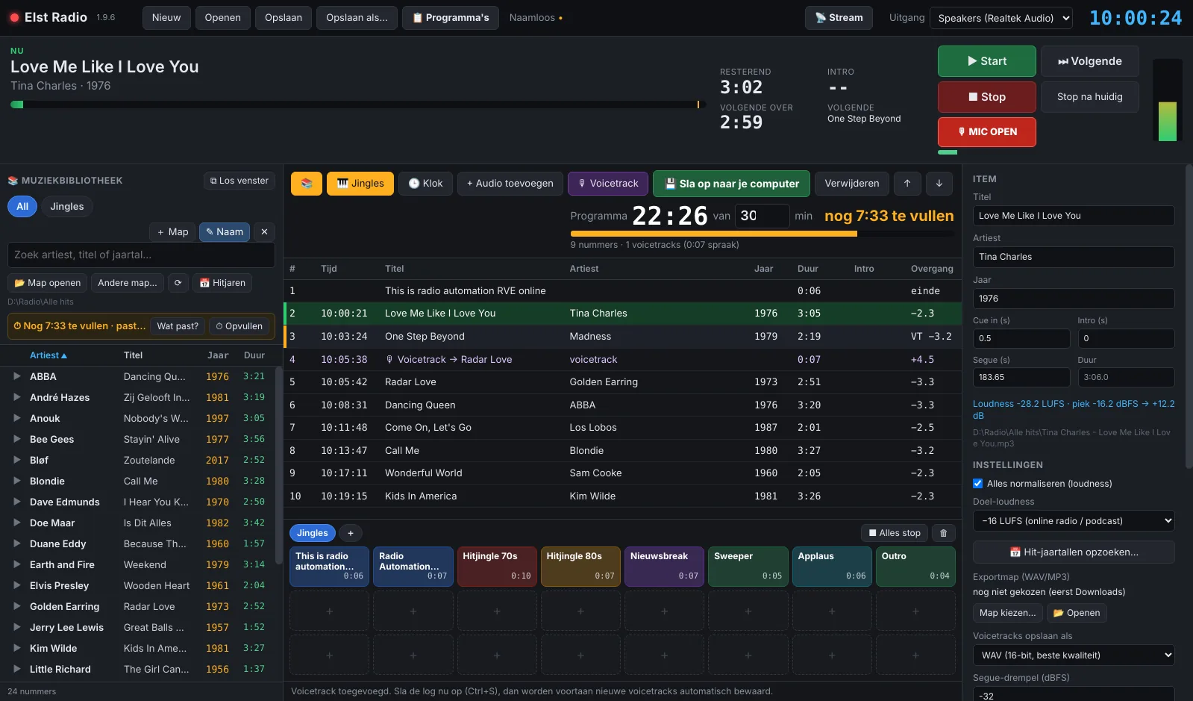Open the Programma's menu
Image resolution: width=1193 pixels, height=701 pixels.
point(451,18)
